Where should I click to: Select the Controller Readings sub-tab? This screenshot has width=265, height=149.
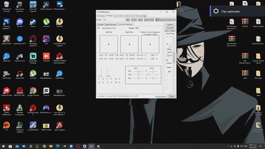[125, 24]
